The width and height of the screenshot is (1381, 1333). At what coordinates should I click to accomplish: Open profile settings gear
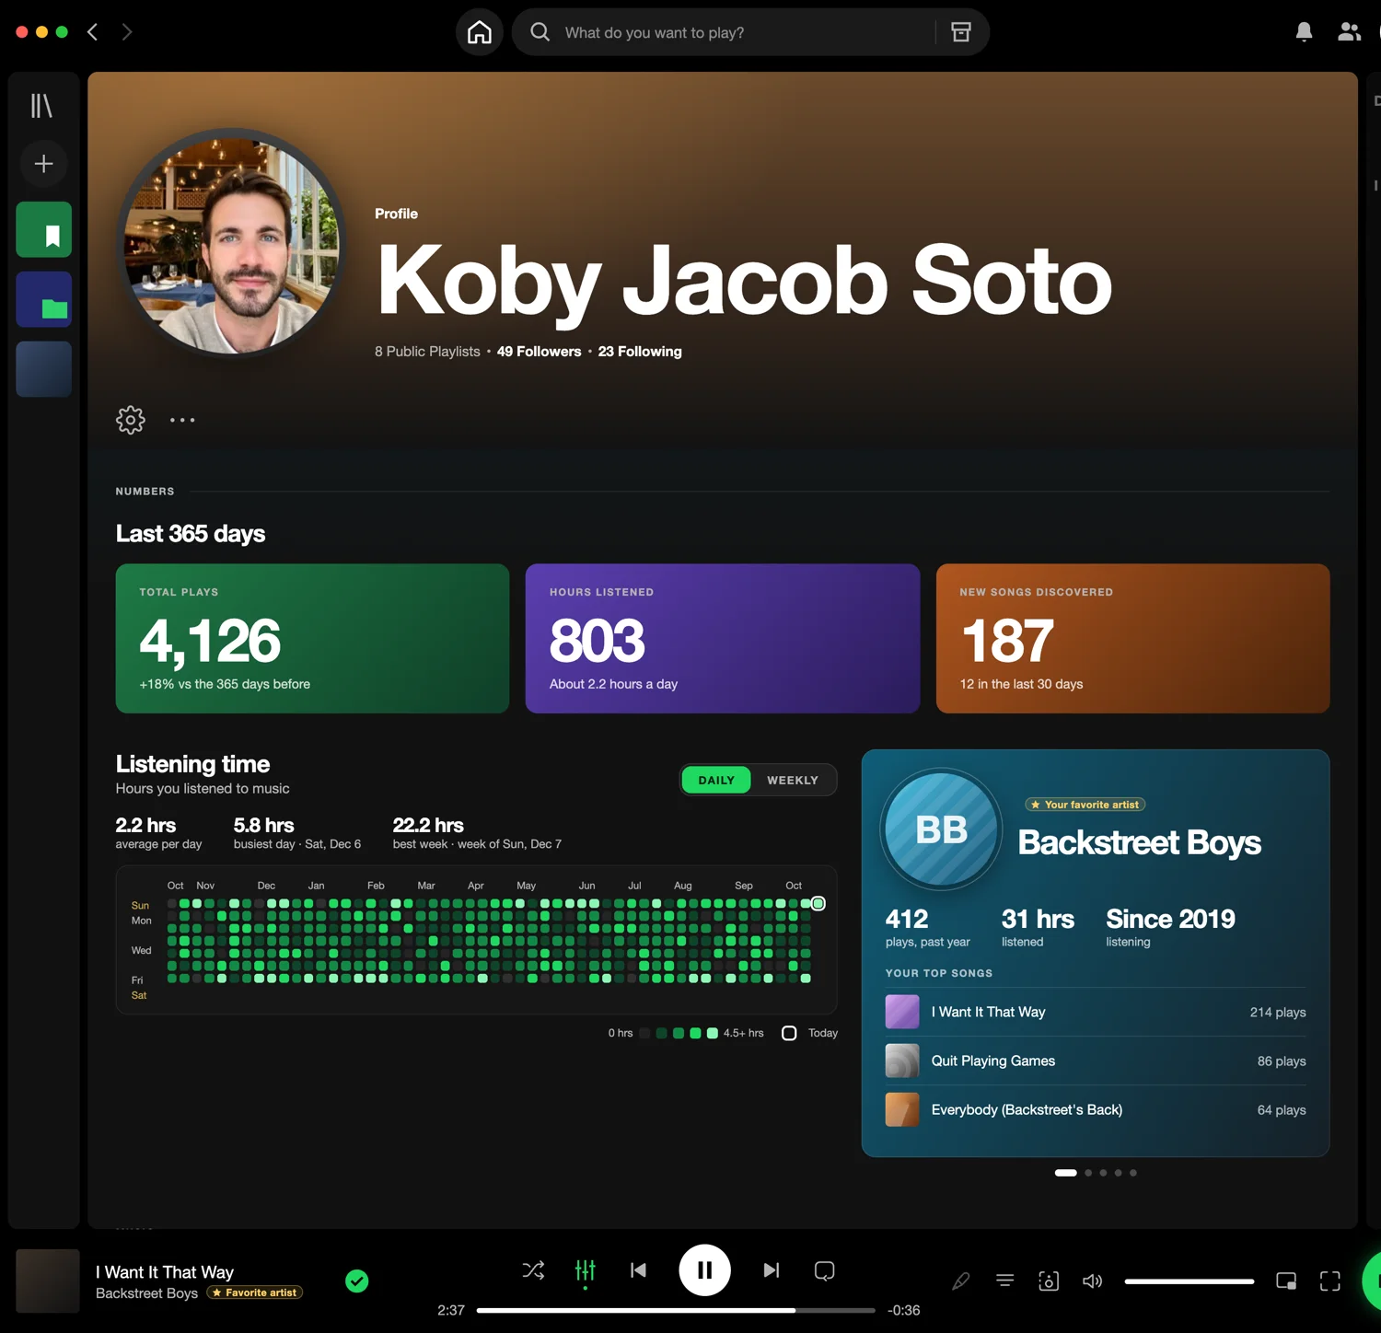click(131, 420)
